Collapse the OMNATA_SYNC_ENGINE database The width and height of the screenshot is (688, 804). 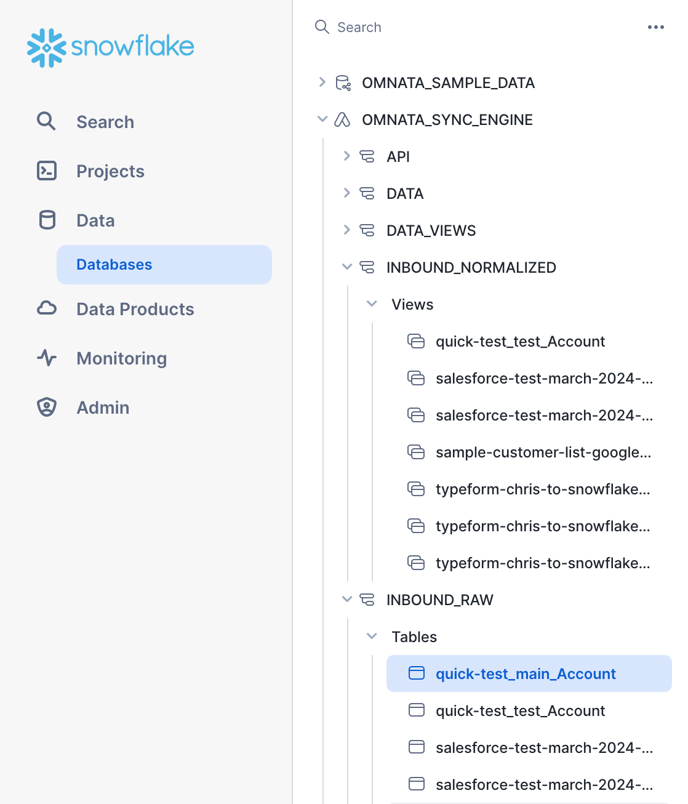tap(322, 119)
